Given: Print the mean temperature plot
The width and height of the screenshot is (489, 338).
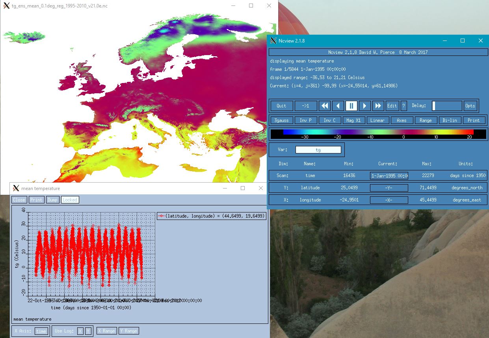Looking at the screenshot, I should (x=36, y=200).
